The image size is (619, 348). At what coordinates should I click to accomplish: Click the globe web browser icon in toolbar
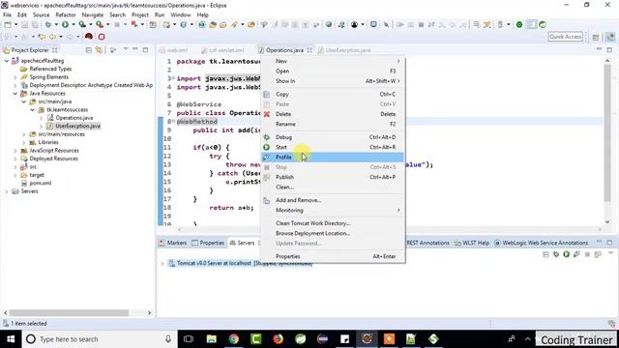click(329, 24)
